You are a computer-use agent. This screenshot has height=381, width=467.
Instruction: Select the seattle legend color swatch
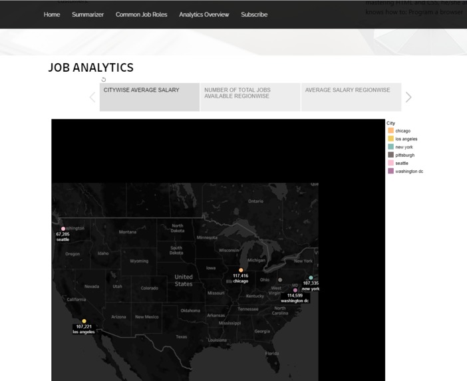[x=390, y=162]
